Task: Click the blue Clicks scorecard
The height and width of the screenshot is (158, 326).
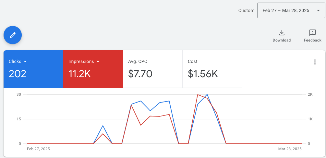Action: click(x=33, y=69)
